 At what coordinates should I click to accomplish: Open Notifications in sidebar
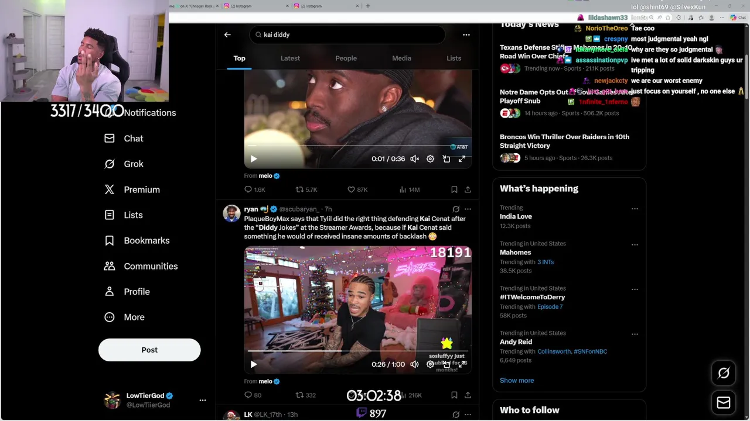click(142, 113)
